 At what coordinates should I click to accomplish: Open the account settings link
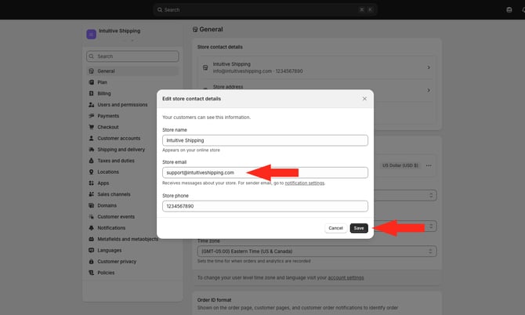[346, 278]
